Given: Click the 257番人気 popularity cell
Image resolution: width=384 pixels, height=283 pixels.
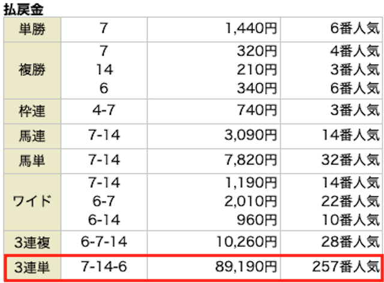Looking at the screenshot, I should 346,267.
